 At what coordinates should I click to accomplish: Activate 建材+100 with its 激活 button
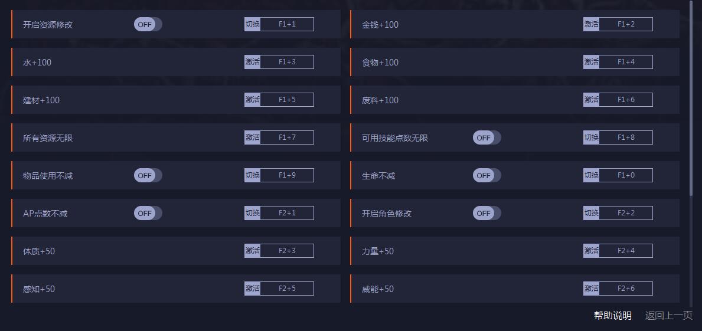[252, 100]
